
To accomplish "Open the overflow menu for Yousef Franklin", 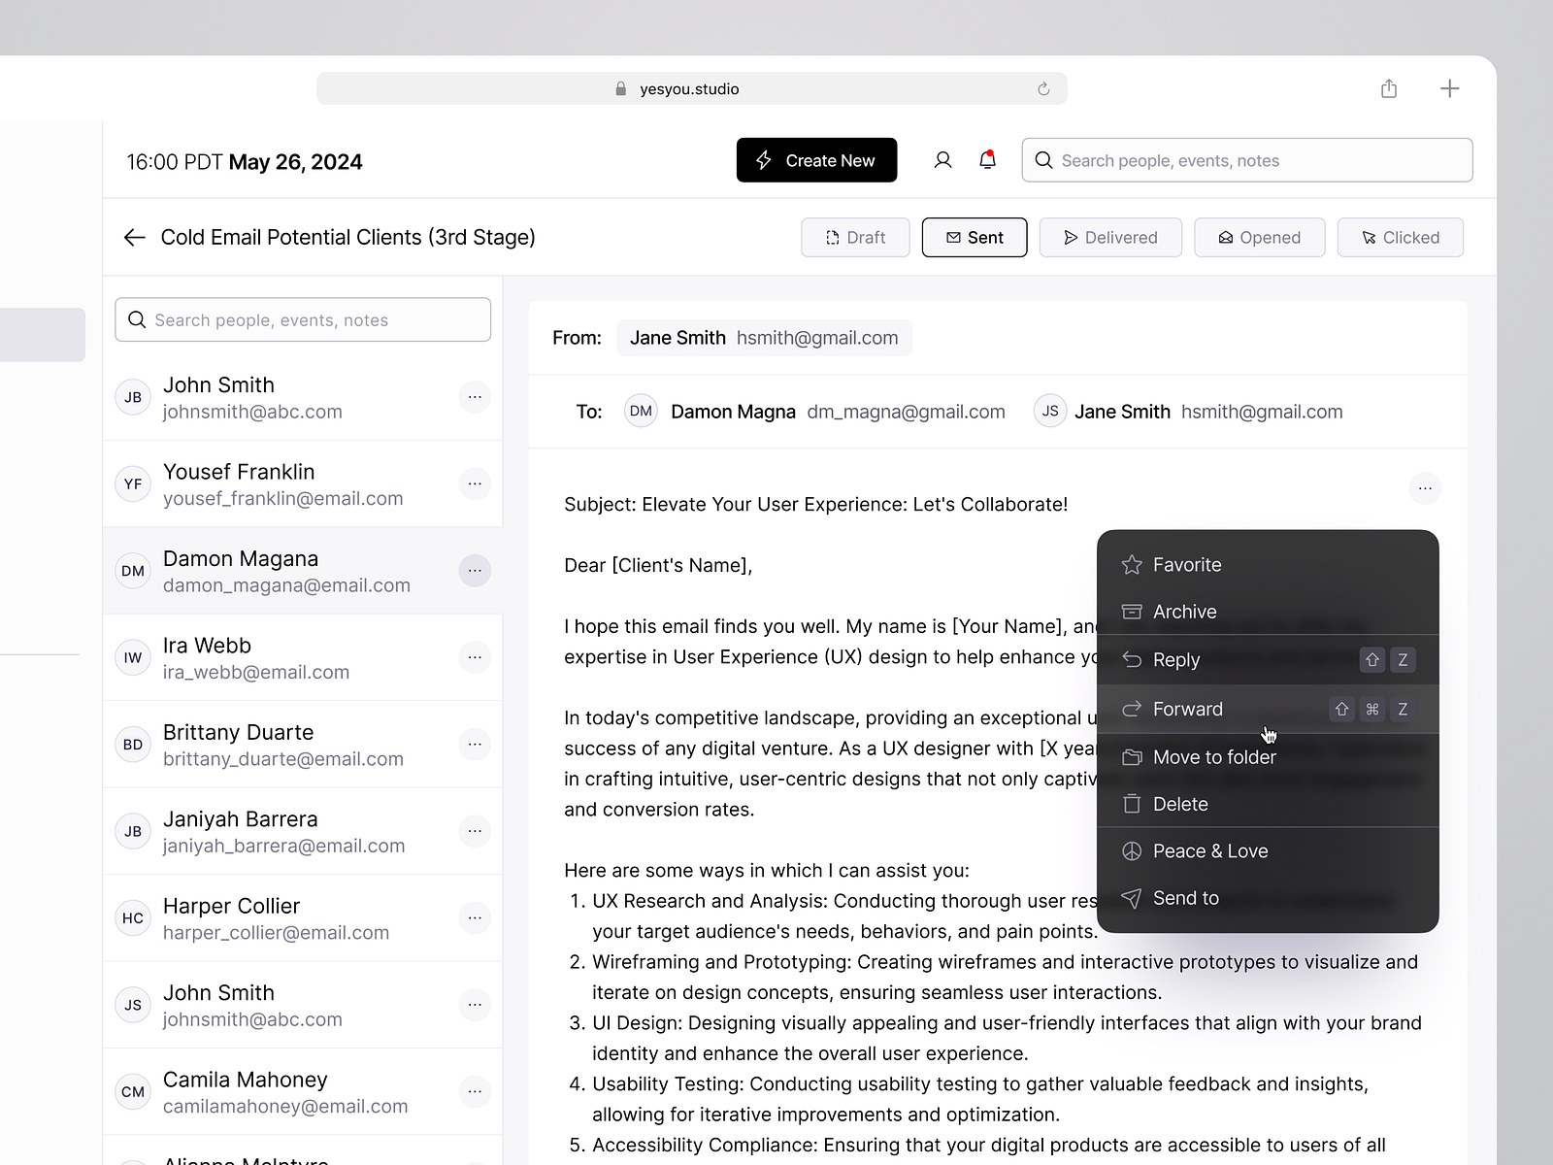I will pos(475,483).
